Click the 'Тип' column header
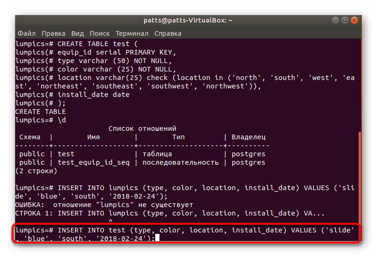The width and height of the screenshot is (377, 256). point(178,137)
